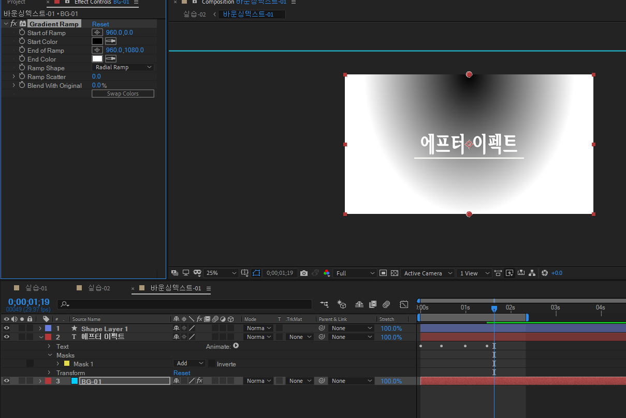This screenshot has width=626, height=418.
Task: Open BG-01 blending mode dropdown
Action: click(258, 381)
